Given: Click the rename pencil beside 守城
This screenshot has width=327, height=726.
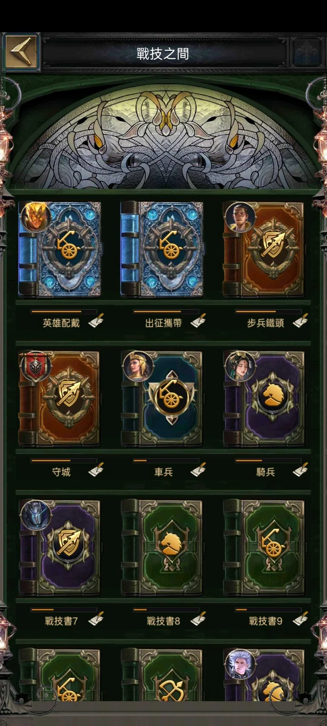Looking at the screenshot, I should click(96, 470).
